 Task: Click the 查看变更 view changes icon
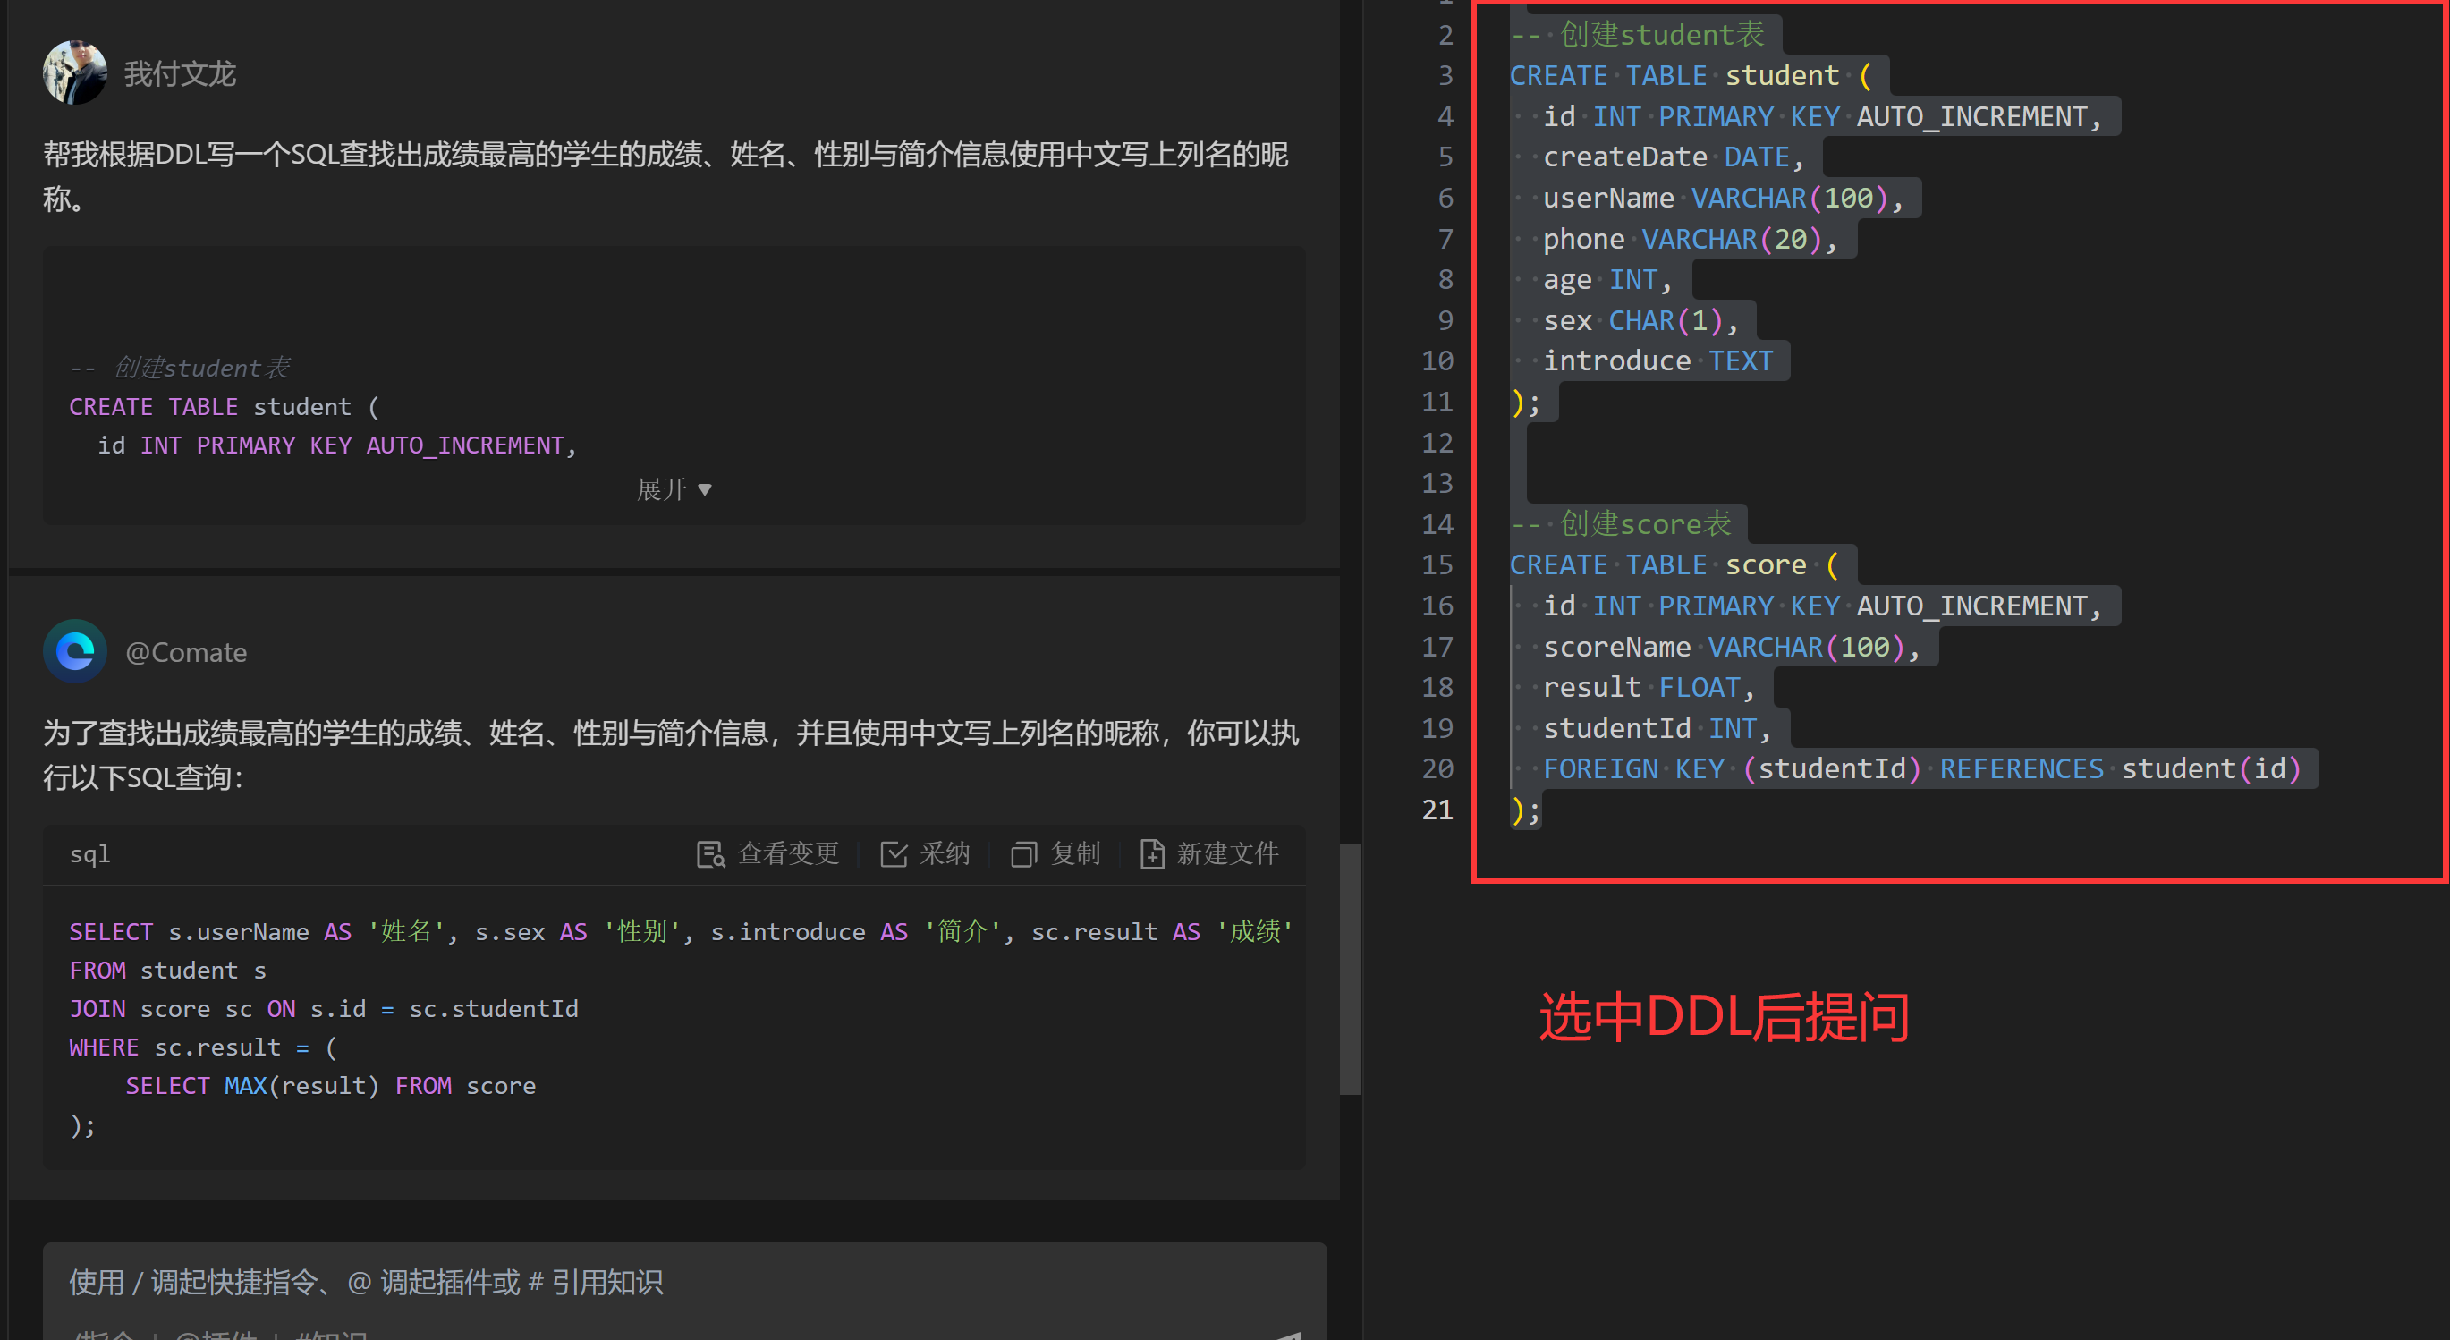pos(710,854)
